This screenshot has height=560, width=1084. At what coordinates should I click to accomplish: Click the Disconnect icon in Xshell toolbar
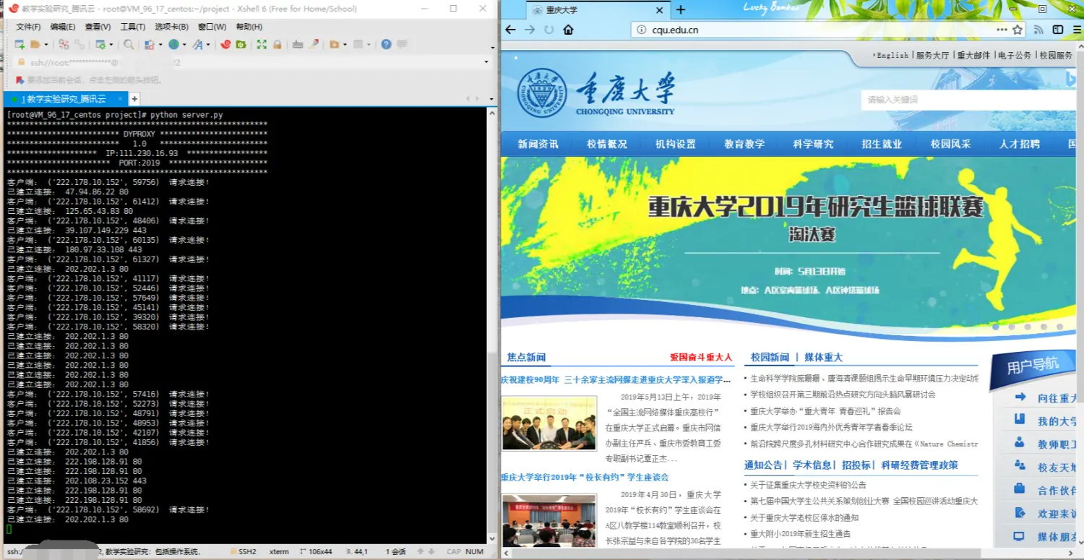pos(64,44)
